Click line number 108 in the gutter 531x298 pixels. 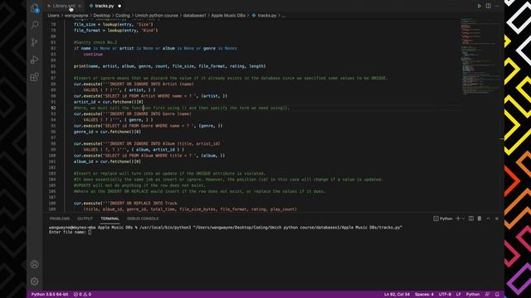52,204
